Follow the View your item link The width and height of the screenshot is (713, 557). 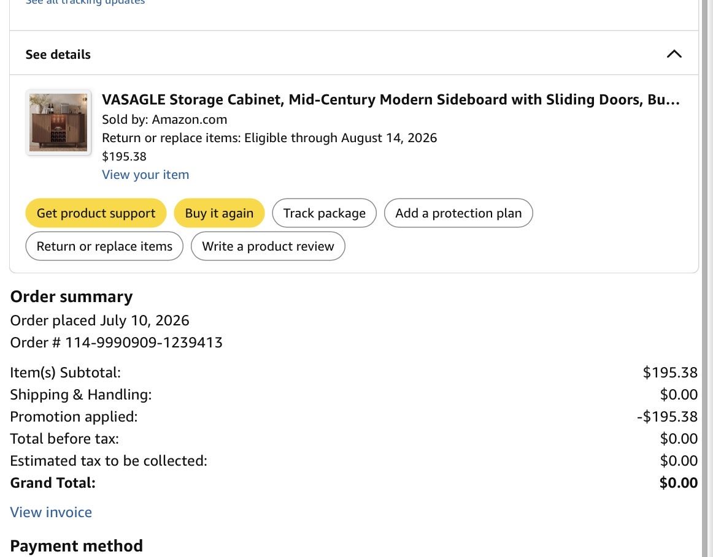coord(145,175)
